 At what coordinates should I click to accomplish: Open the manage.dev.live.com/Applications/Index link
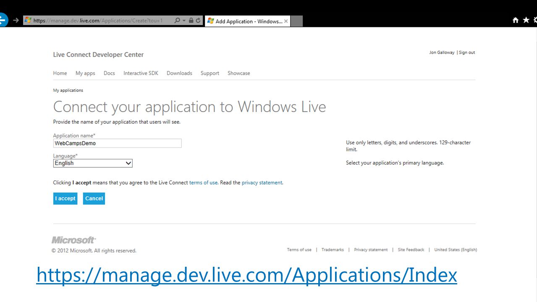click(x=246, y=275)
